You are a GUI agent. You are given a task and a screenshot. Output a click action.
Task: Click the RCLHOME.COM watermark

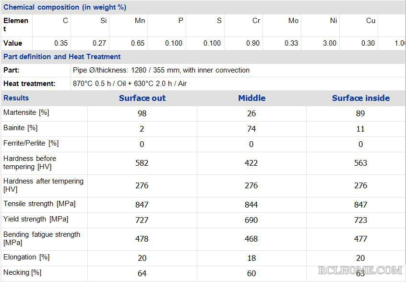(x=360, y=270)
